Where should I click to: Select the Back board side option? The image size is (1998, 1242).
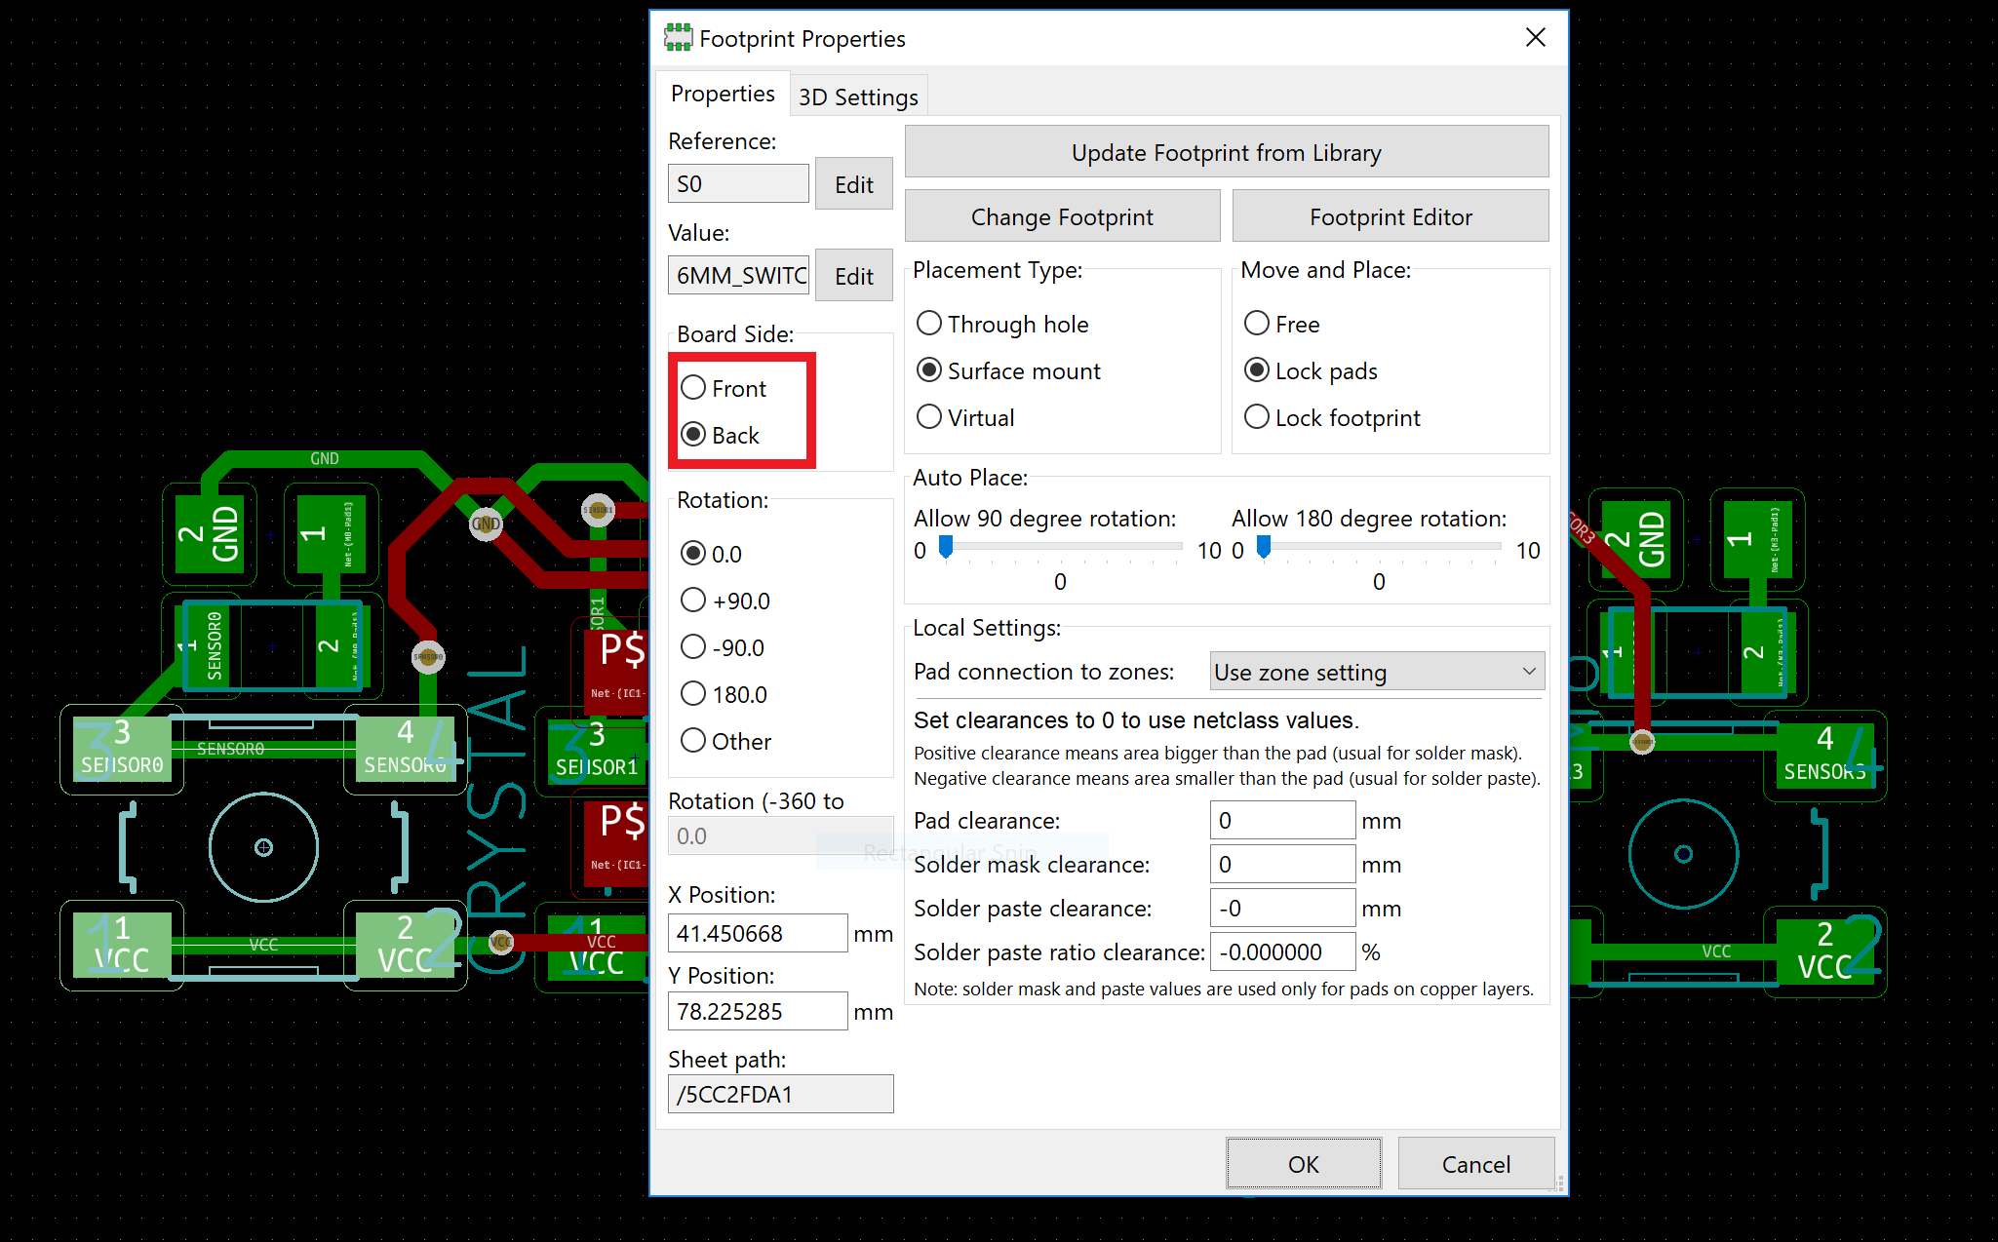point(694,435)
